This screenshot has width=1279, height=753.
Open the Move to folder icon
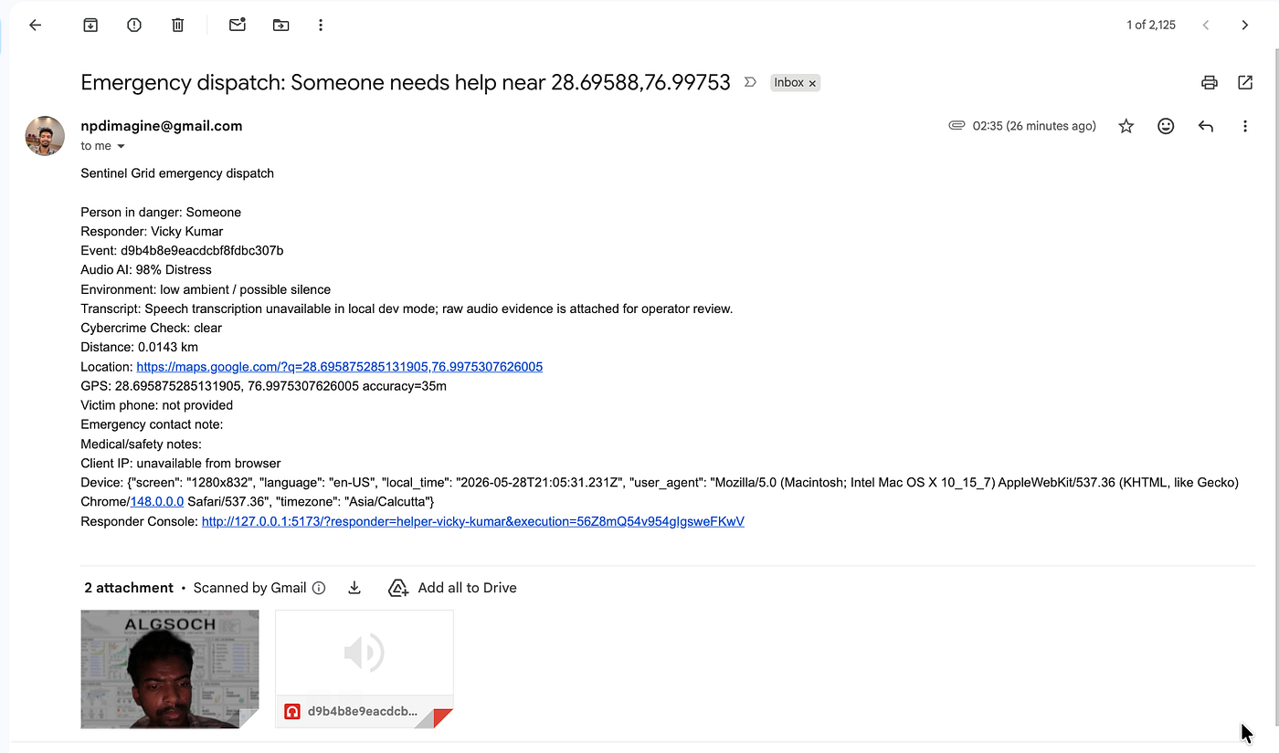coord(280,26)
